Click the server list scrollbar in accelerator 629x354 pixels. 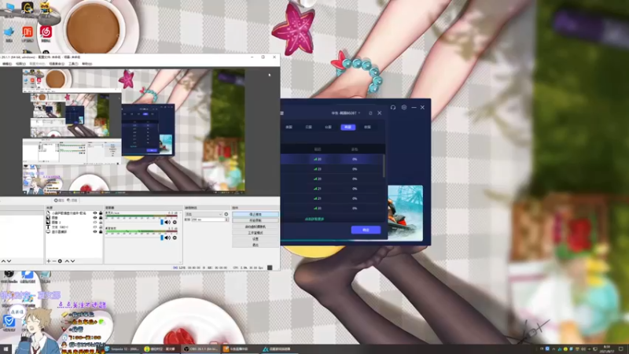pyautogui.click(x=384, y=166)
